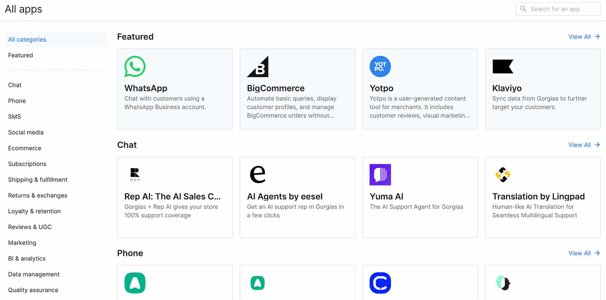The height and width of the screenshot is (300, 606).
Task: Choose Loyalty & retention category
Action: (34, 211)
